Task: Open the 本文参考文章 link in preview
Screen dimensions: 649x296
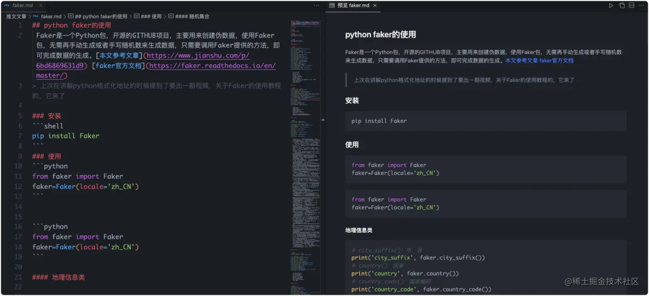Action: [x=522, y=61]
